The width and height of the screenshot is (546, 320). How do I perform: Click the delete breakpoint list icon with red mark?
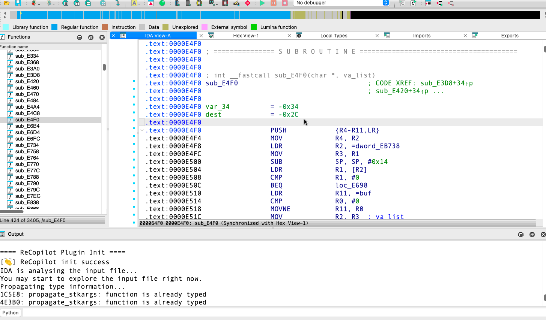click(x=451, y=3)
